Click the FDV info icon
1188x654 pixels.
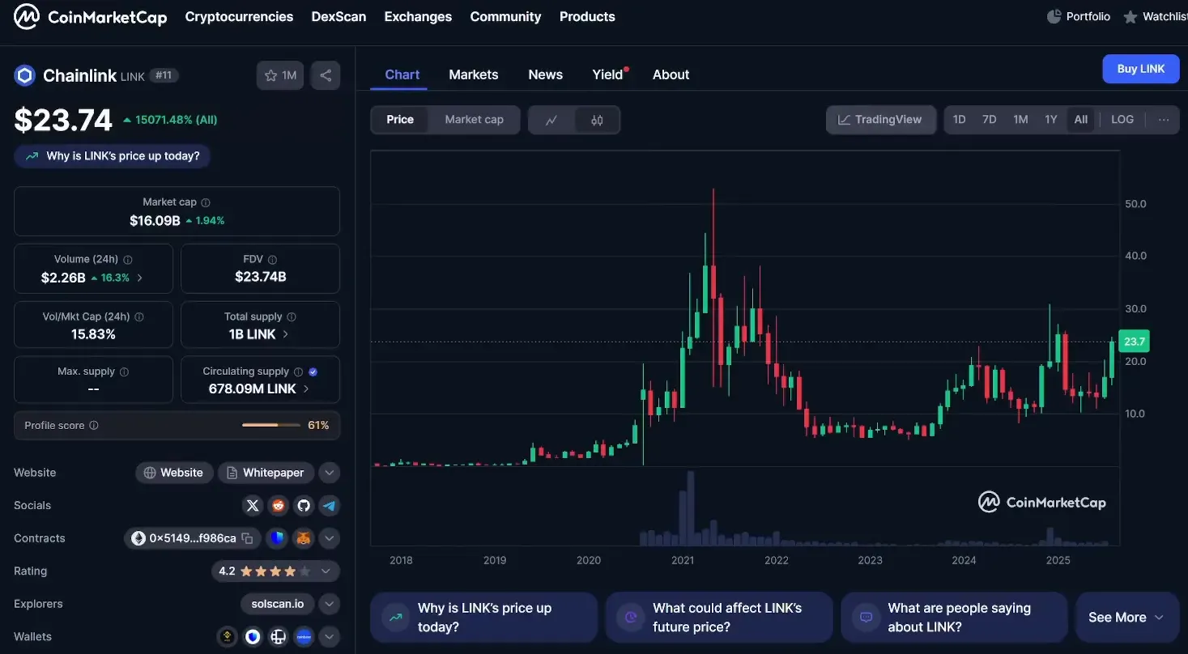272,260
